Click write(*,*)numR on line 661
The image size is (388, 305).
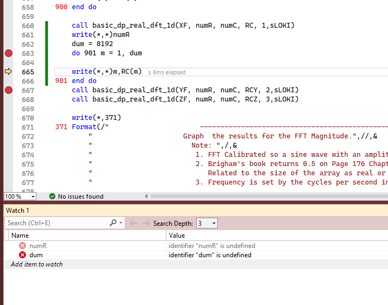coord(101,35)
